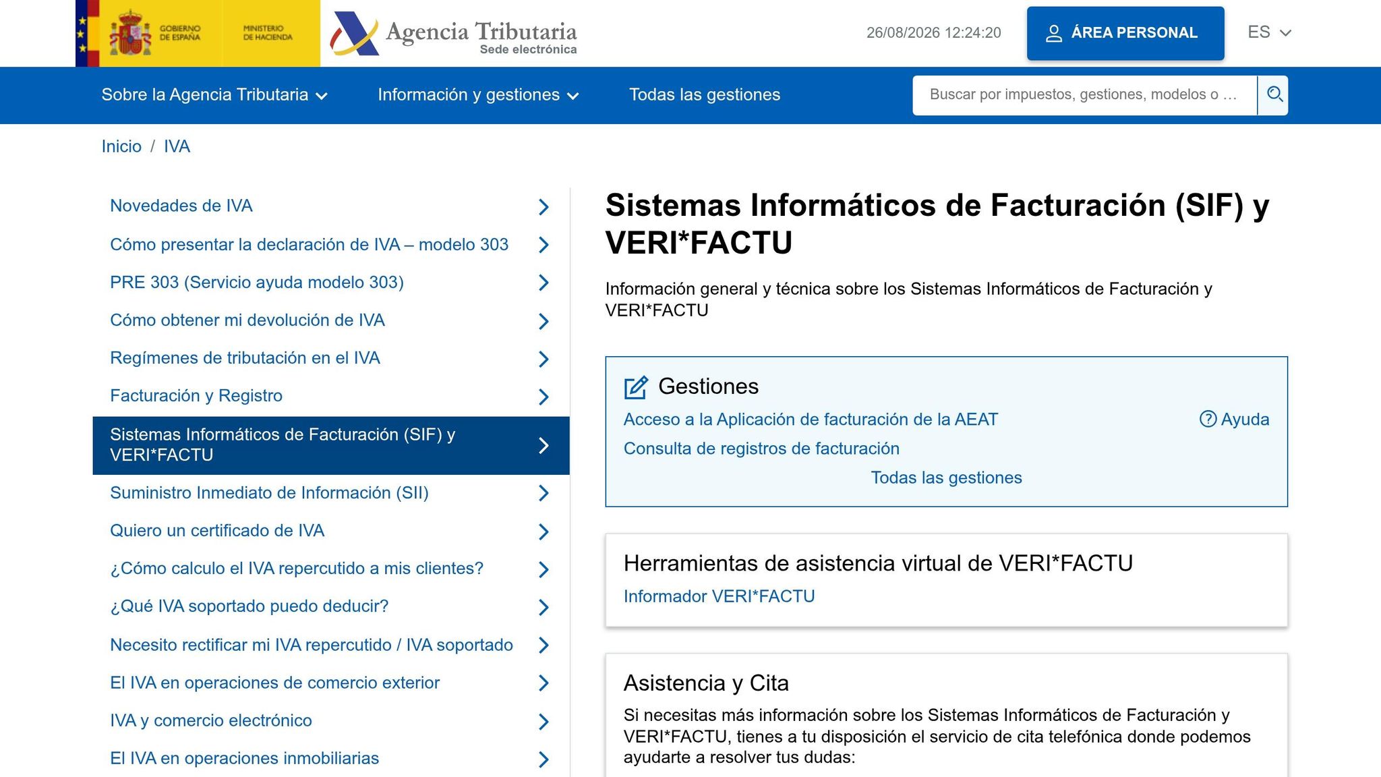
Task: Open Suministro Inmediato de Información (SII)
Action: point(269,493)
